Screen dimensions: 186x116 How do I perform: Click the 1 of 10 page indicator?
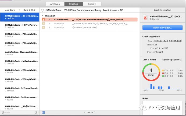90,113
